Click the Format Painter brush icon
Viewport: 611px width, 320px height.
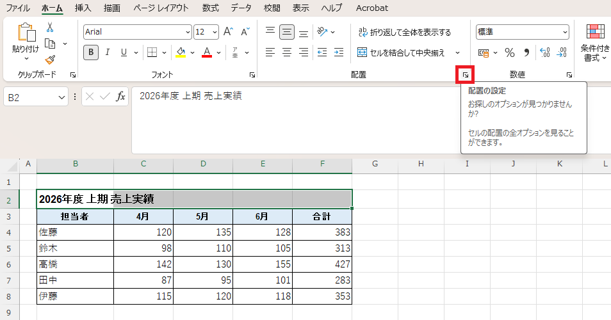(50, 60)
